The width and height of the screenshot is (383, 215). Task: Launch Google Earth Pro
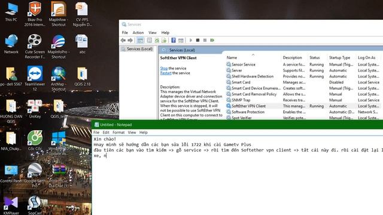point(35,175)
